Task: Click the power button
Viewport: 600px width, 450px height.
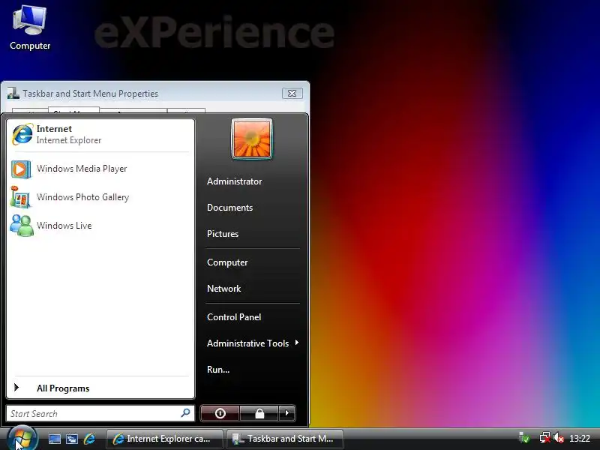Action: click(x=220, y=413)
